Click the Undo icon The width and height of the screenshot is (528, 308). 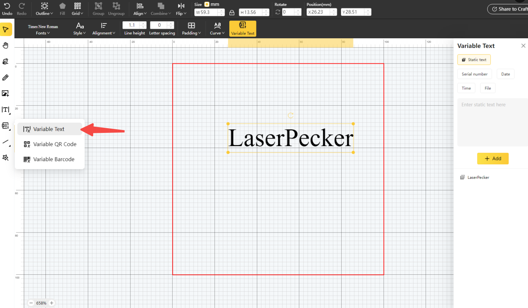7,6
